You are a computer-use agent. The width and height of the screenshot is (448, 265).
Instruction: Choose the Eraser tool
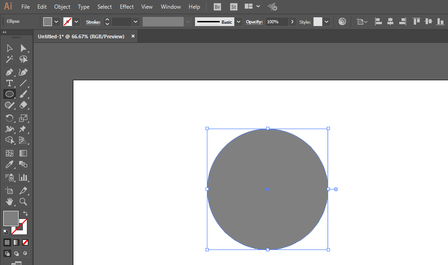click(x=23, y=105)
